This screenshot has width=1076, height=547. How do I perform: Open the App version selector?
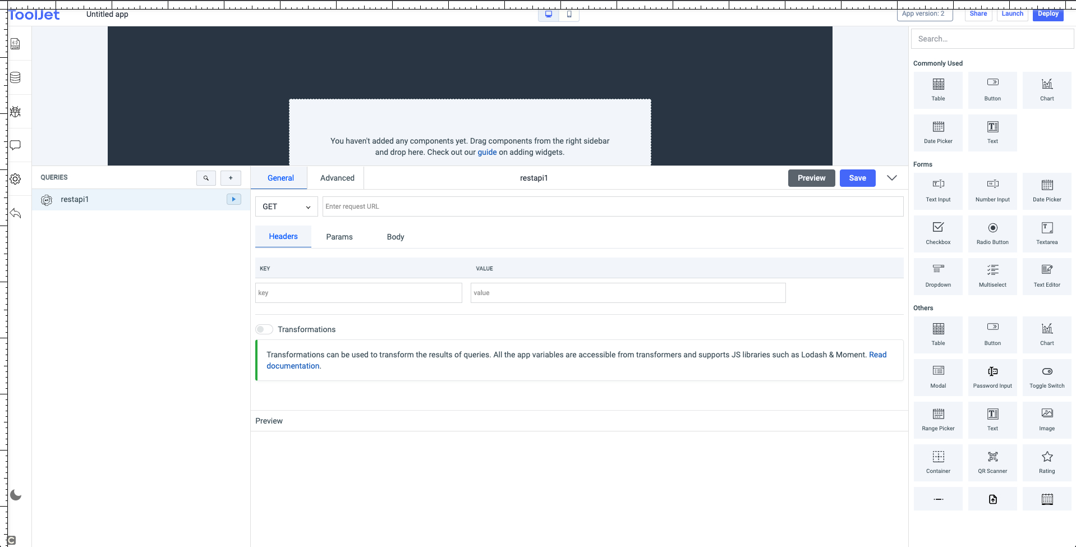coord(924,13)
